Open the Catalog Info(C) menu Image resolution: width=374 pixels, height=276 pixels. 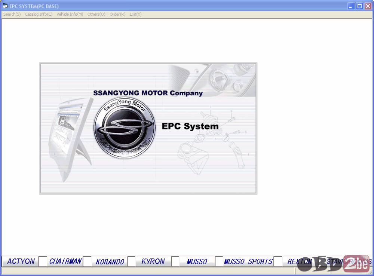click(39, 14)
